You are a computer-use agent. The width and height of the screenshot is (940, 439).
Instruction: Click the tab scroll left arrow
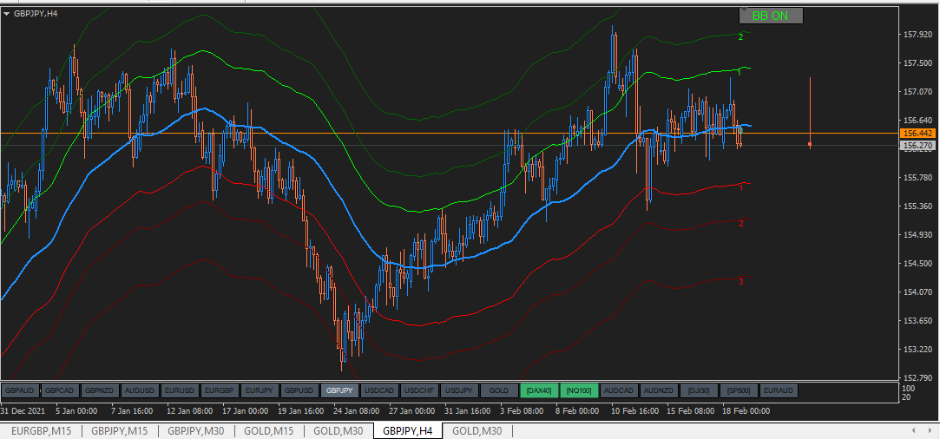[x=914, y=430]
